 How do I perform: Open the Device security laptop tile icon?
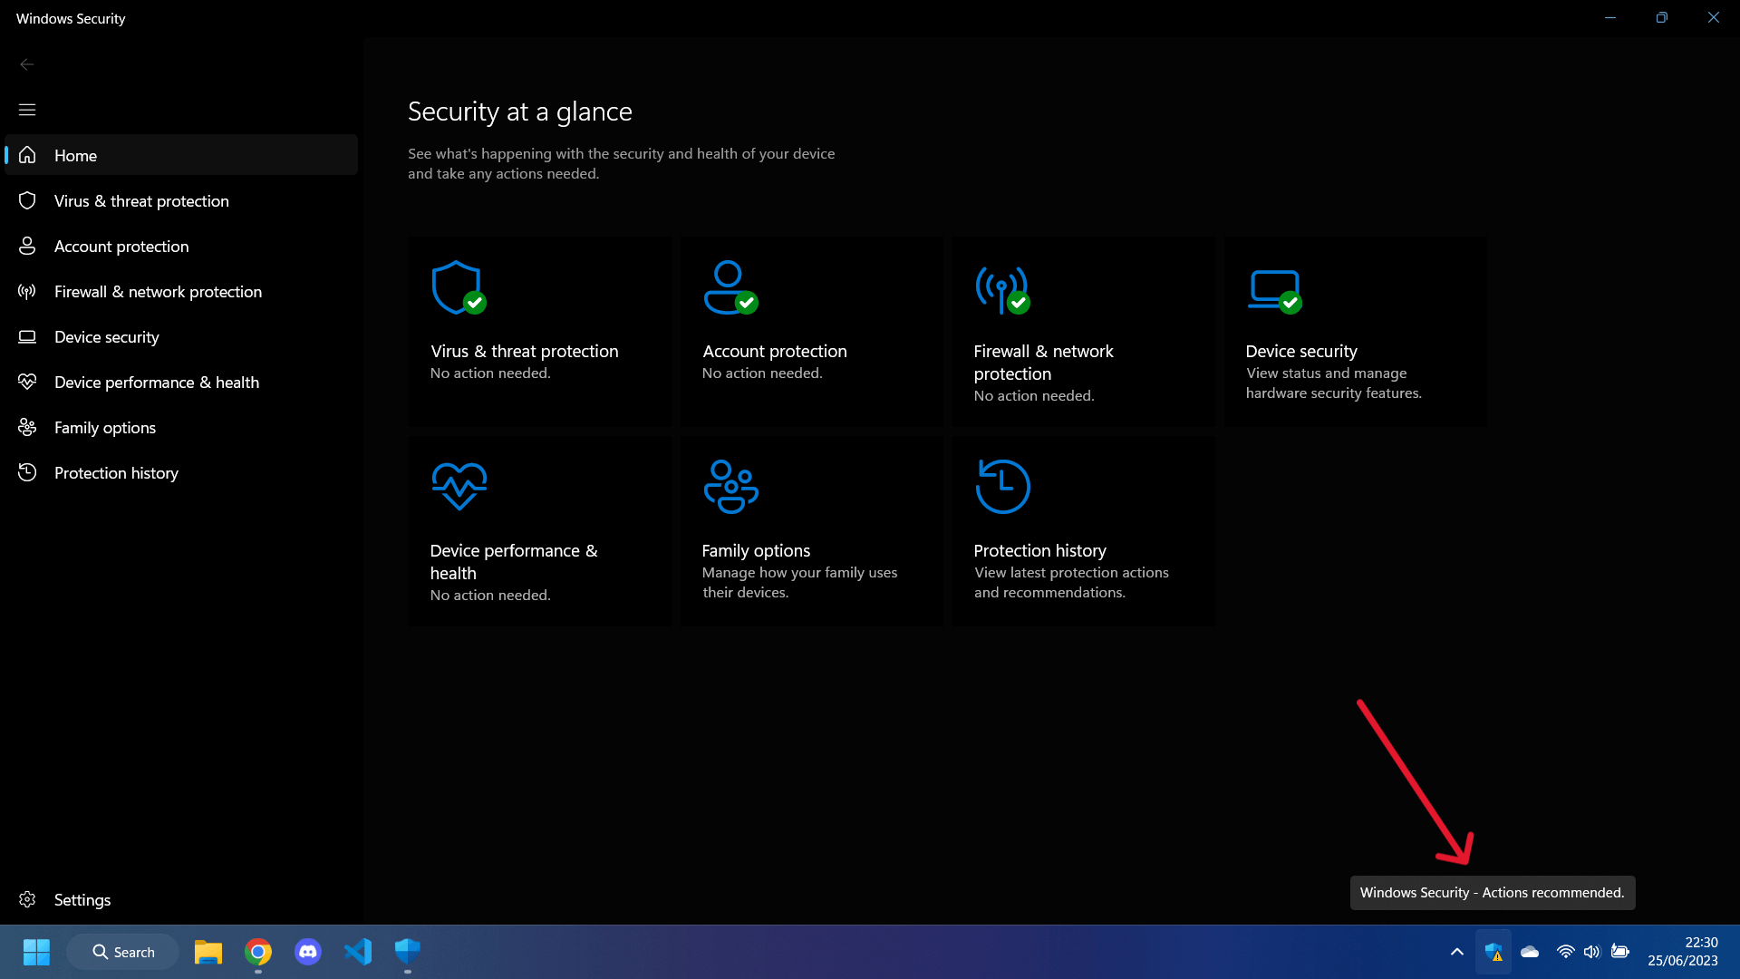[x=1274, y=290]
